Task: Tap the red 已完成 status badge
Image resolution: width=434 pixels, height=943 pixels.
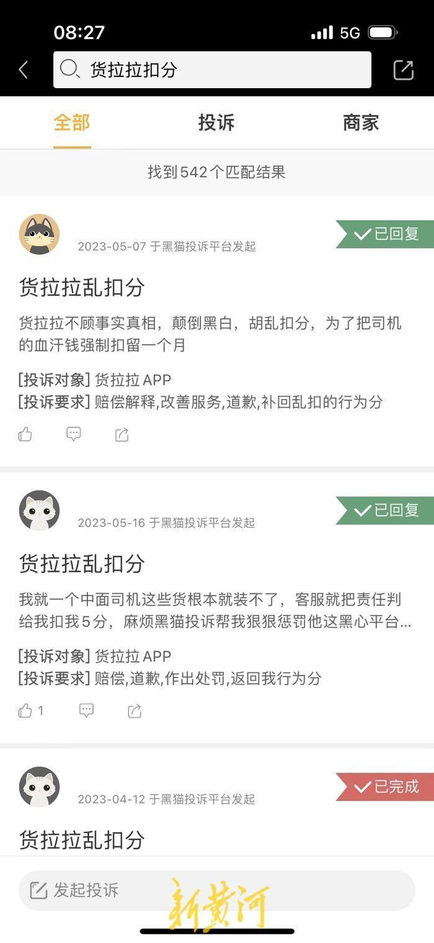Action: click(385, 786)
